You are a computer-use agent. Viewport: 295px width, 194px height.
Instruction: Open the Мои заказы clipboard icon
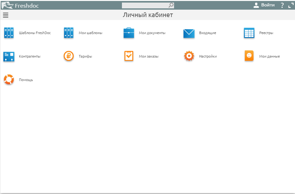click(x=129, y=56)
